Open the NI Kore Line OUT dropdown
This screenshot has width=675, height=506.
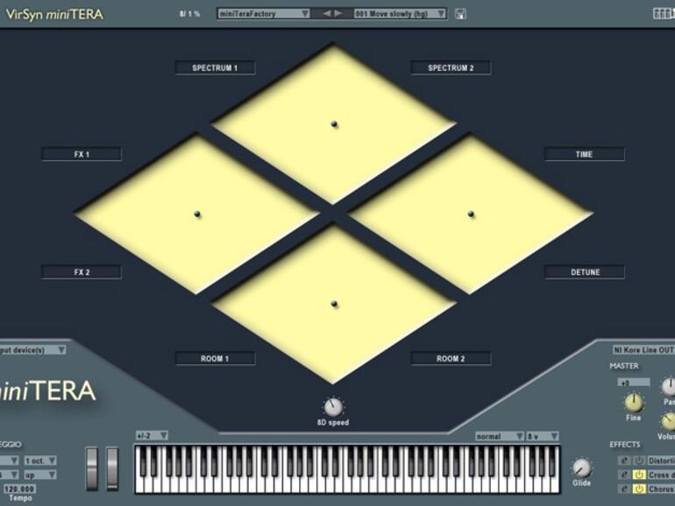click(x=643, y=350)
